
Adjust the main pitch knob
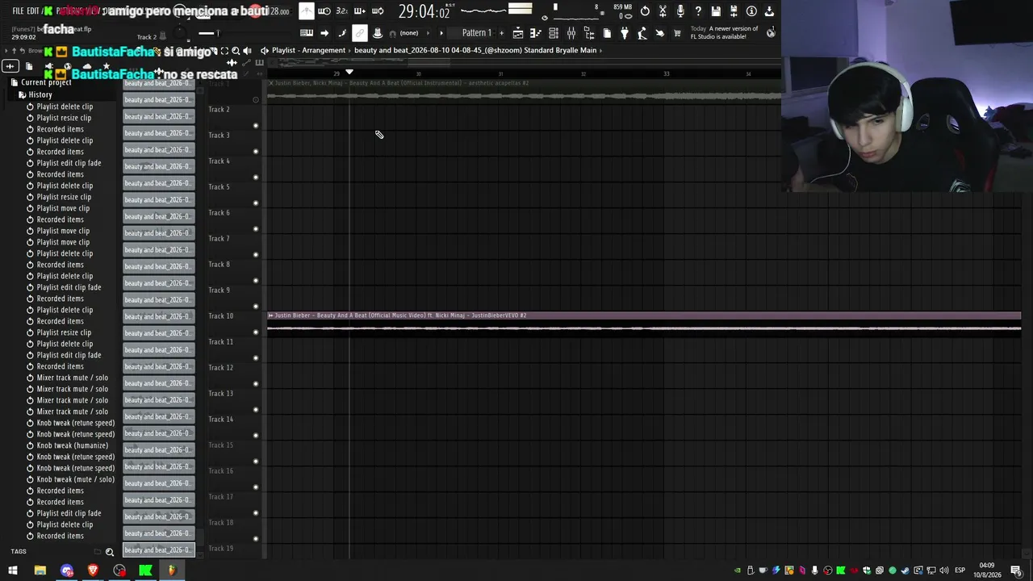point(181,34)
